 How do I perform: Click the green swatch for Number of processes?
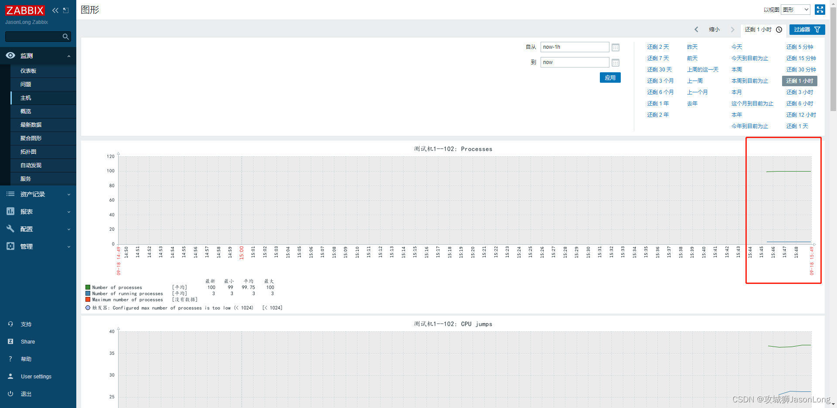coord(88,287)
